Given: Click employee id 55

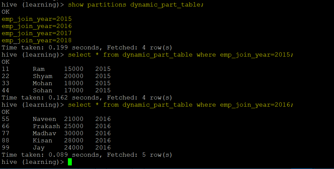Looking at the screenshot, I should 6,119.
